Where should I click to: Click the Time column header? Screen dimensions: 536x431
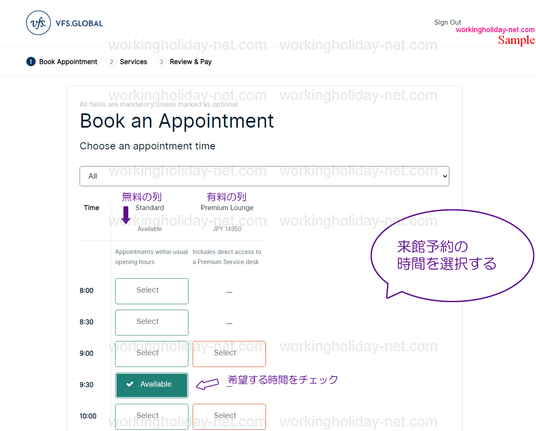coord(91,208)
